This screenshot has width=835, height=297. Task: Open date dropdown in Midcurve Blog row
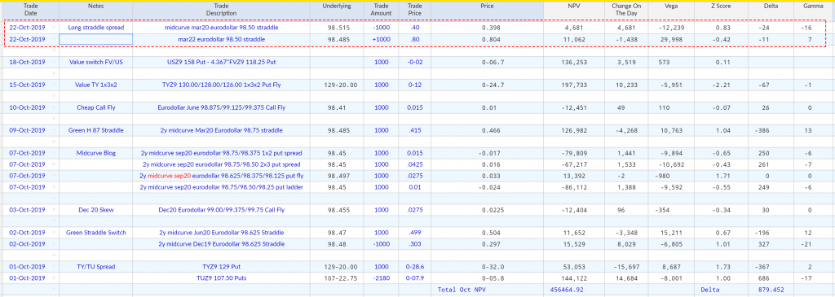pos(54,153)
